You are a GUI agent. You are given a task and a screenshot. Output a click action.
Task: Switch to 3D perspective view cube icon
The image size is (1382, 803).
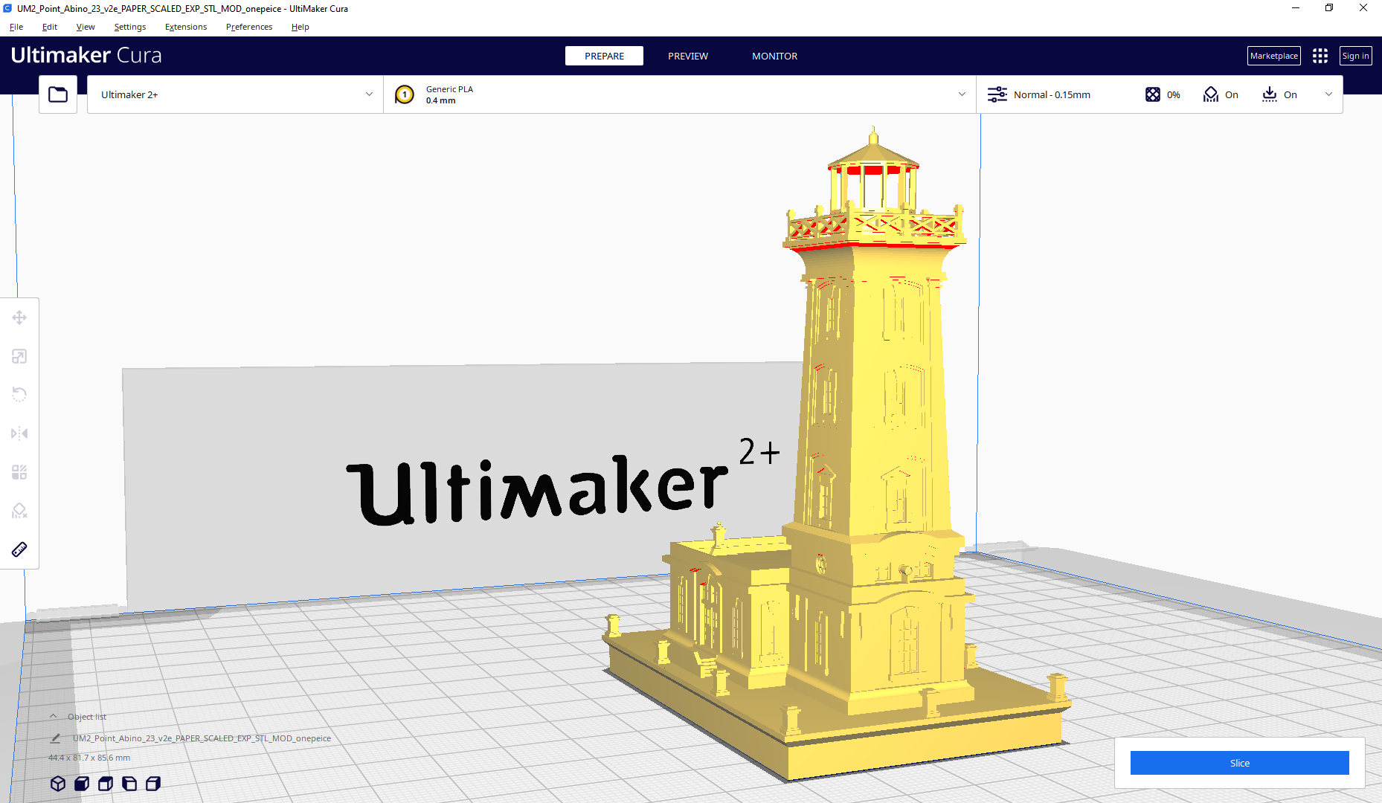coord(58,784)
